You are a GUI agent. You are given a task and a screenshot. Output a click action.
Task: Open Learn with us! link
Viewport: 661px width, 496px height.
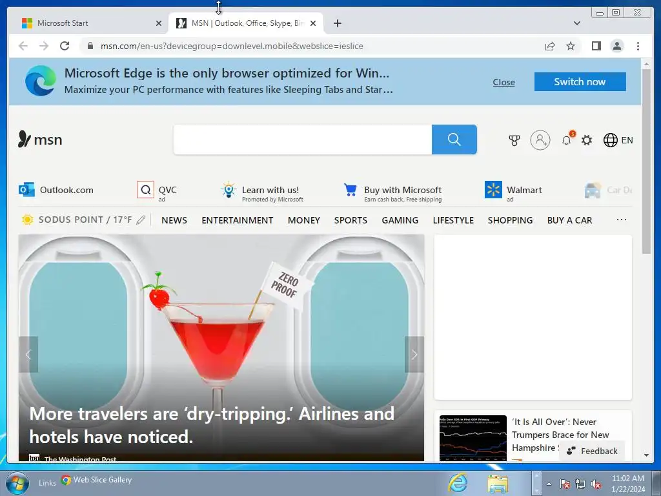coord(270,190)
